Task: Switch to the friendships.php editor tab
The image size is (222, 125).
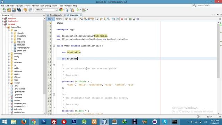Action: pyautogui.click(x=56, y=15)
